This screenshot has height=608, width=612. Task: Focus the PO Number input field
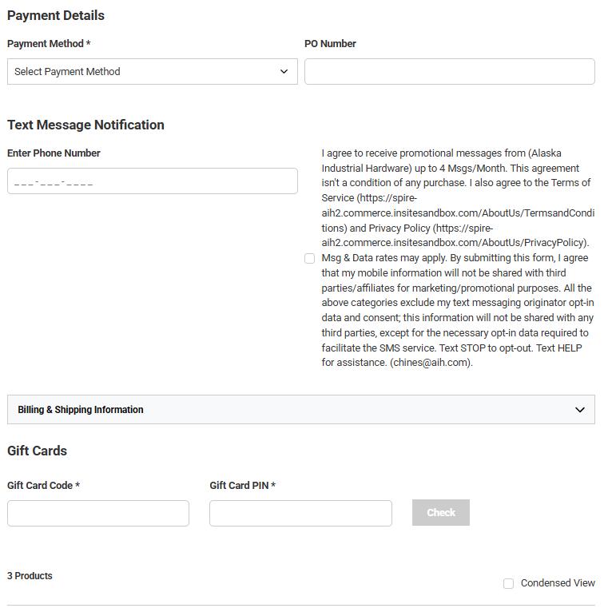pyautogui.click(x=449, y=71)
